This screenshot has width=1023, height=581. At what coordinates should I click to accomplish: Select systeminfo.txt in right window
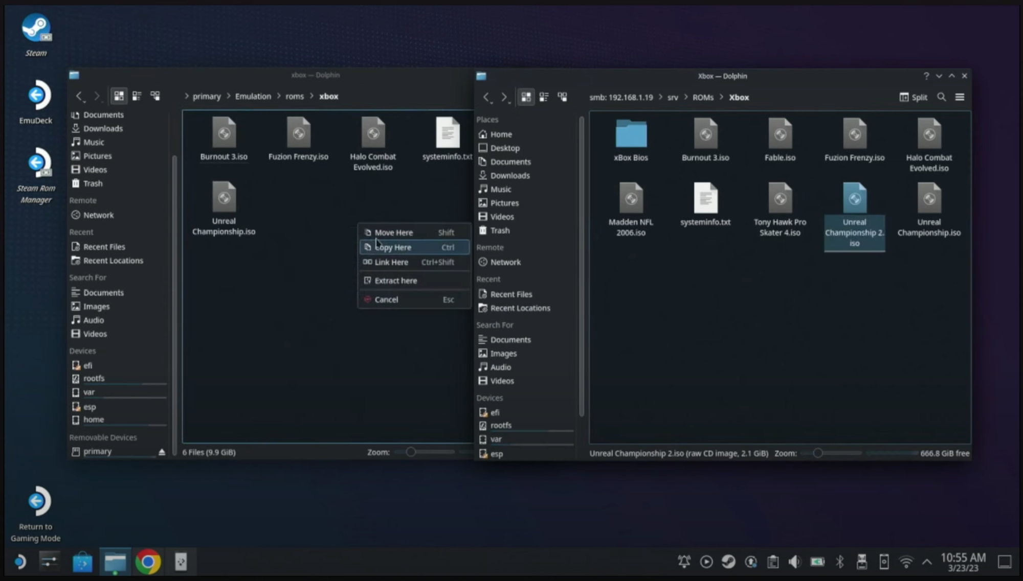(x=705, y=204)
